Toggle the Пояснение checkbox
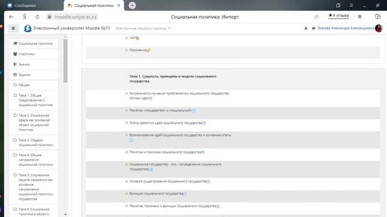The height and width of the screenshot is (217, 387). point(126,50)
